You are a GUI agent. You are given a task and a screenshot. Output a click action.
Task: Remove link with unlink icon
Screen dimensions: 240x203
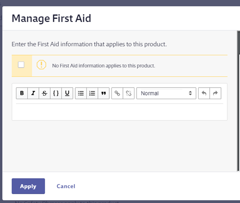point(129,93)
